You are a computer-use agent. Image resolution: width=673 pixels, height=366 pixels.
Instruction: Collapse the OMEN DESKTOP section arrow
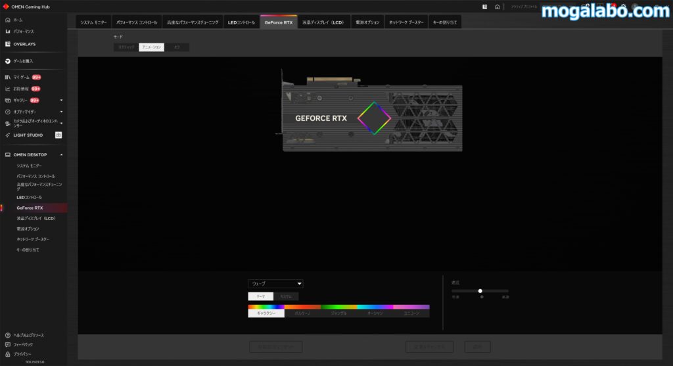point(61,154)
